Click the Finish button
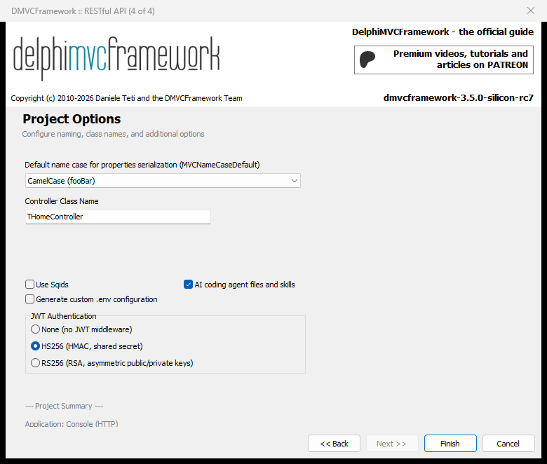The width and height of the screenshot is (547, 464). (x=450, y=444)
